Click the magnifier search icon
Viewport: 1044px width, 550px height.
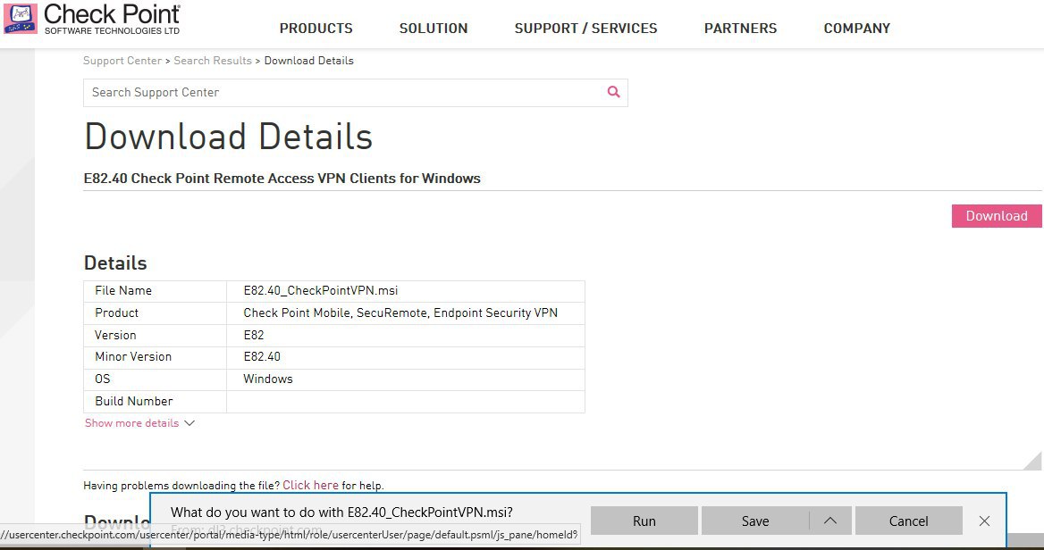(613, 93)
